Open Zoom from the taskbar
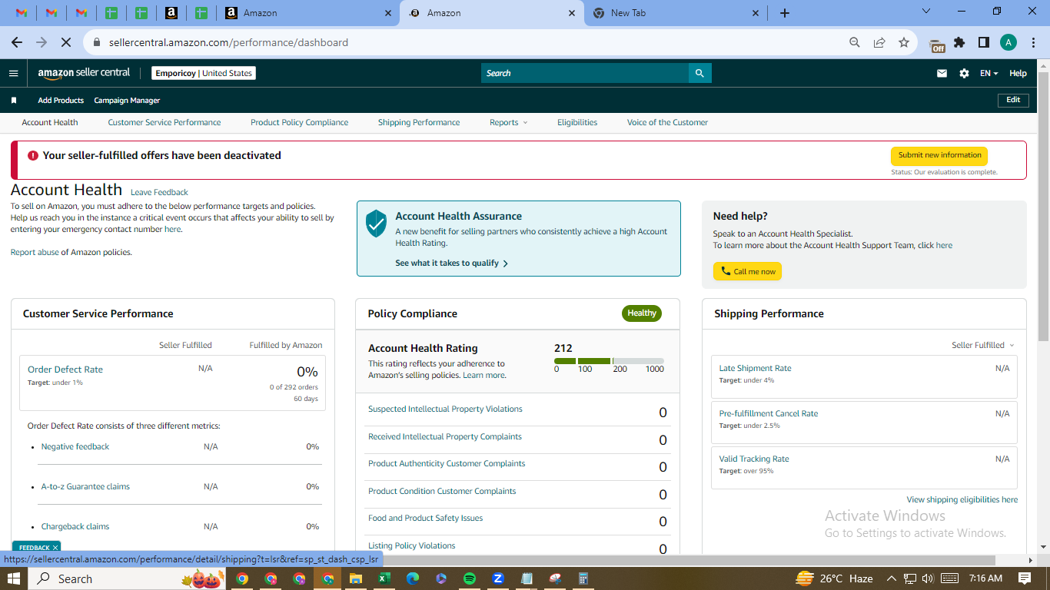The height and width of the screenshot is (590, 1050). tap(498, 578)
